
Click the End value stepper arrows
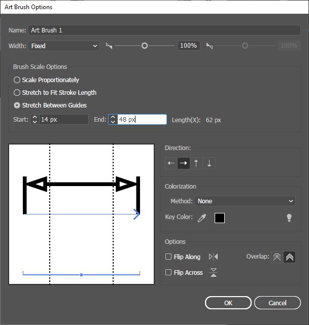[x=113, y=119]
